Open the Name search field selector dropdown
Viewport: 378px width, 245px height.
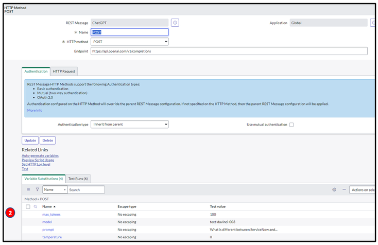click(x=55, y=189)
